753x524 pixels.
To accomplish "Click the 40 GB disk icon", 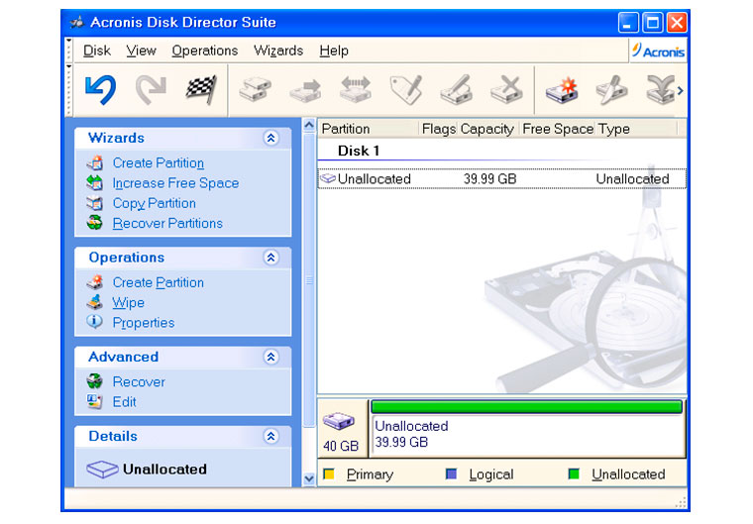I will click(x=339, y=421).
